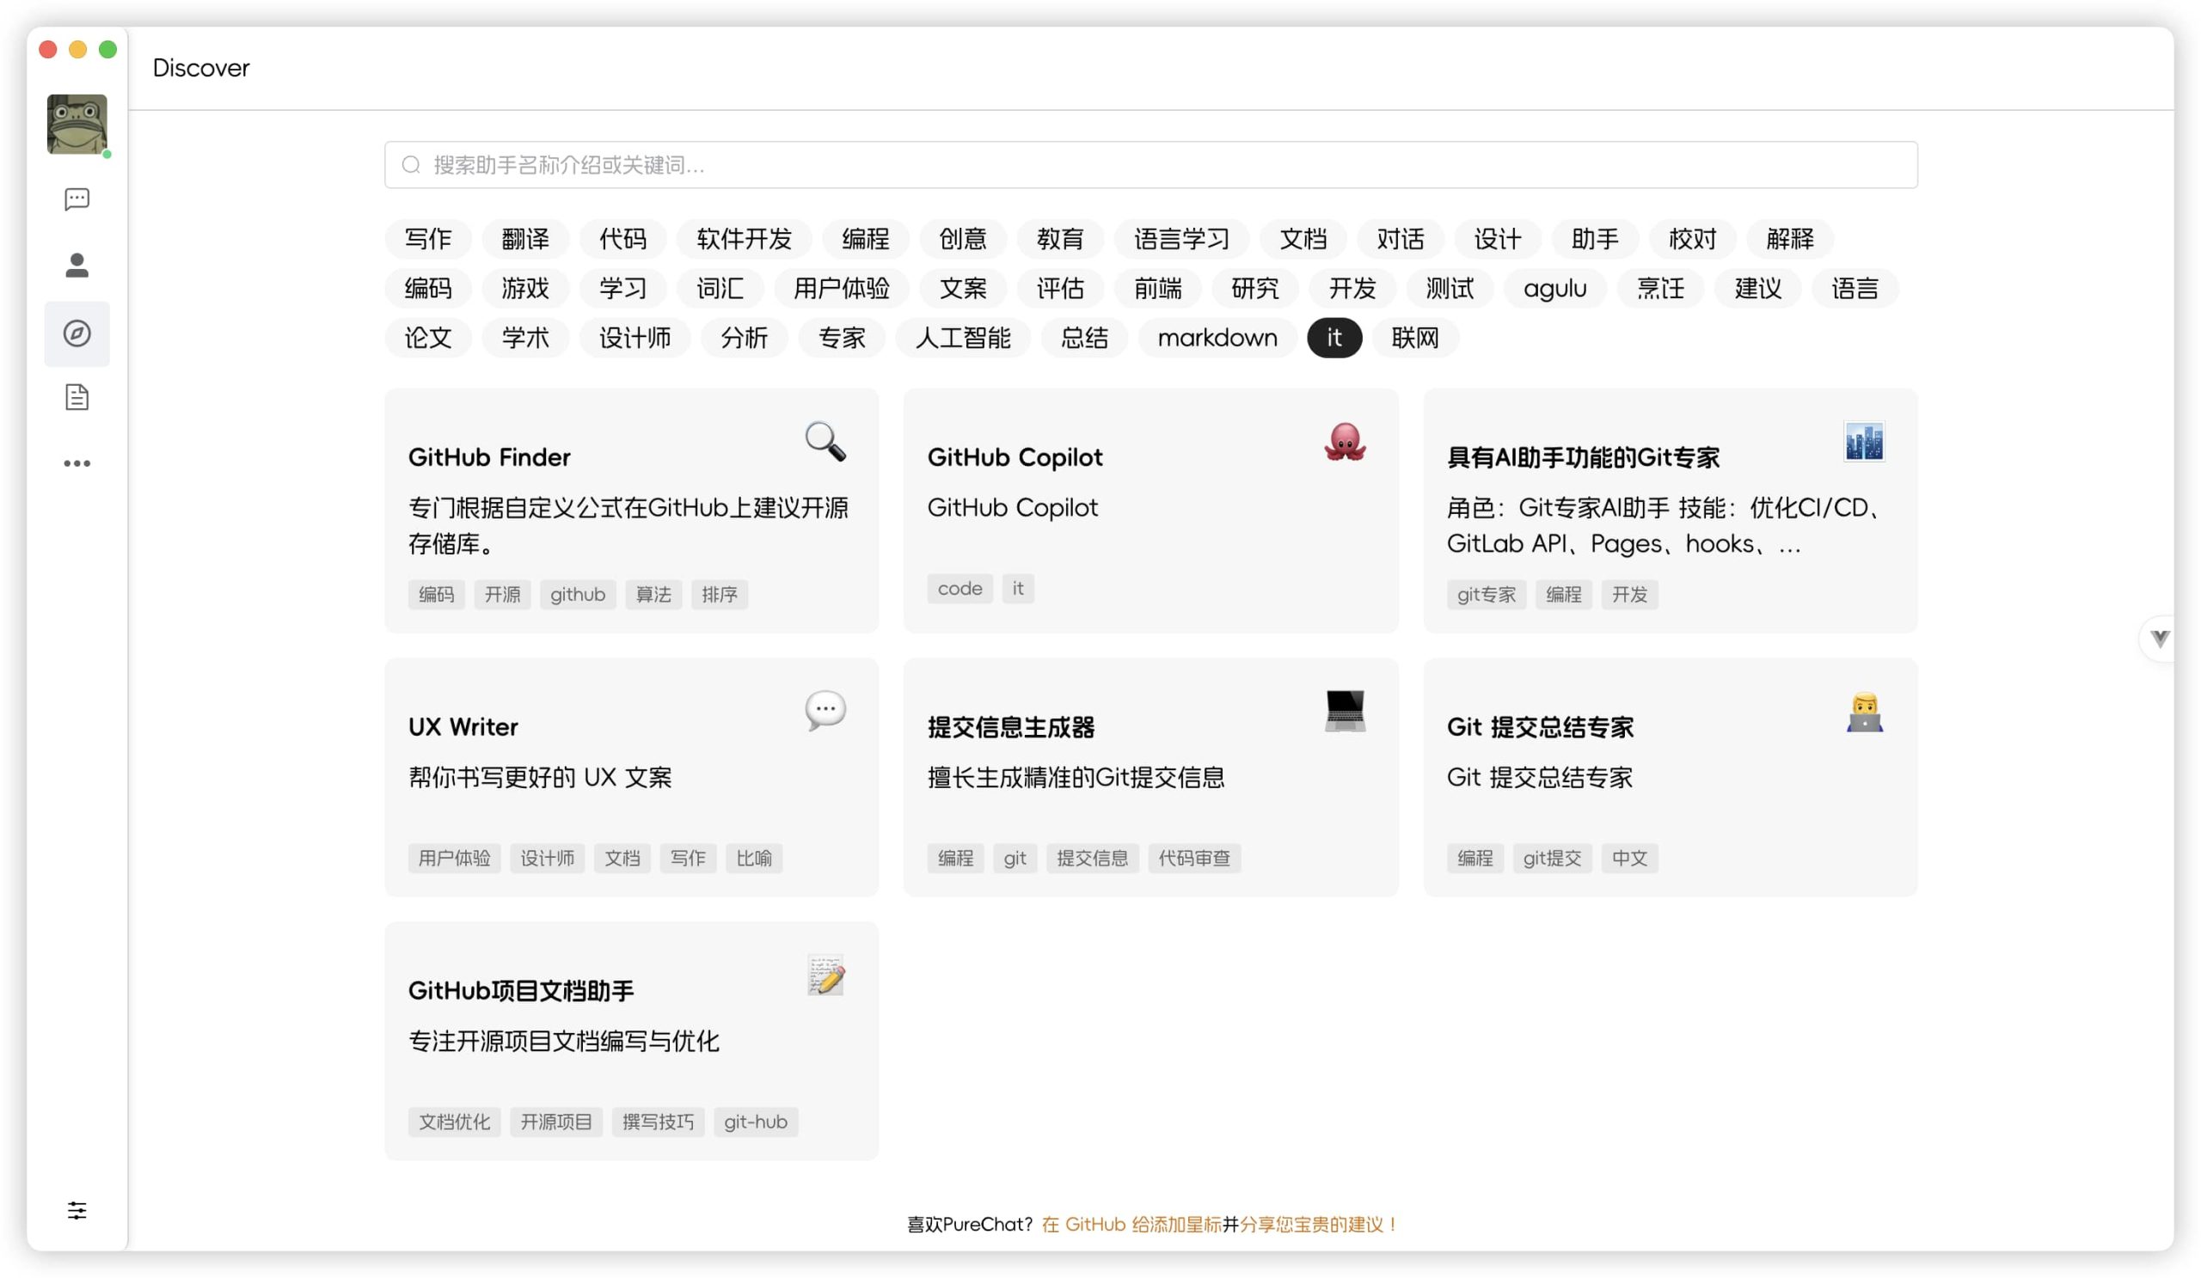
Task: Click the speech bubble icon on UX Writer
Action: pyautogui.click(x=825, y=711)
